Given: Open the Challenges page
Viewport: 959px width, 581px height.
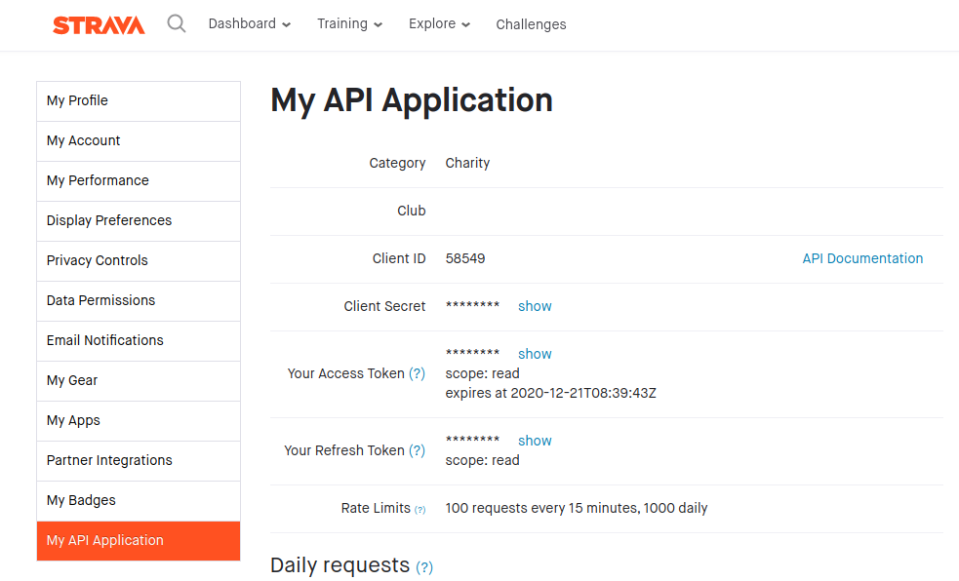Looking at the screenshot, I should (x=531, y=24).
